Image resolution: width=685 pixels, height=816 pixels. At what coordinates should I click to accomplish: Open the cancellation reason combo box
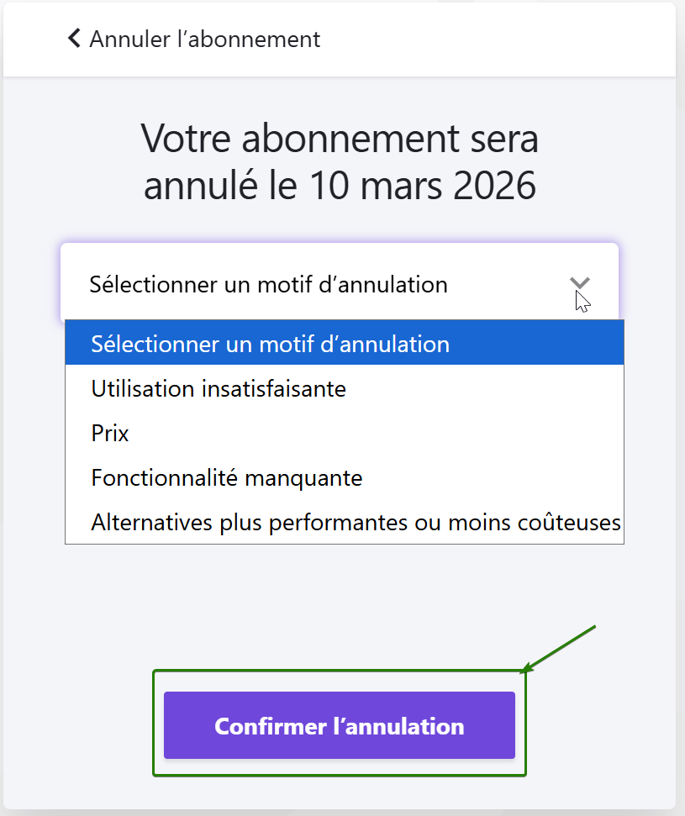(339, 284)
